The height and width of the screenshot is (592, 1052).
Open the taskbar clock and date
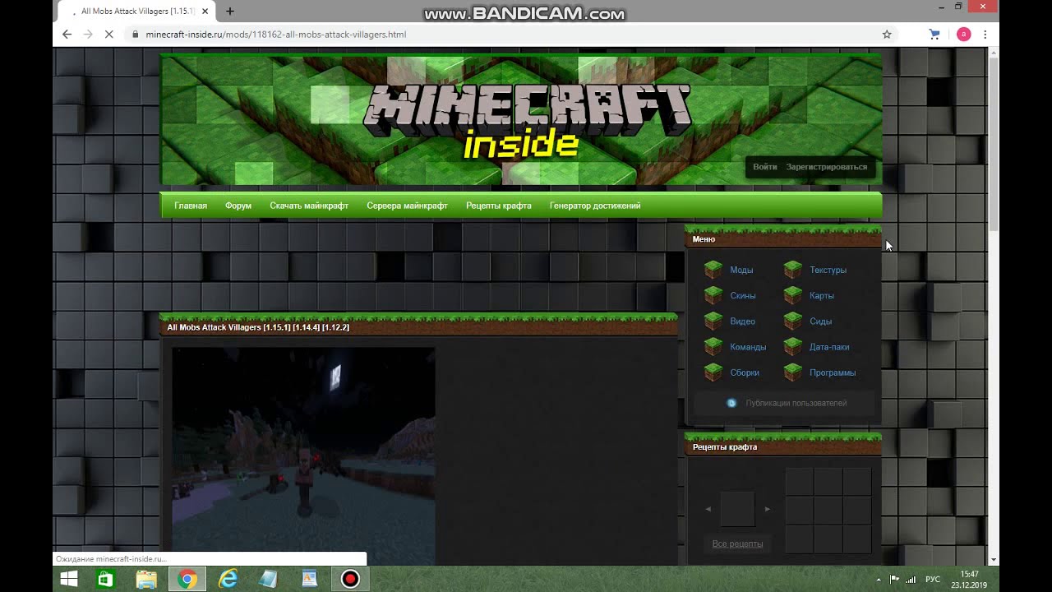970,580
